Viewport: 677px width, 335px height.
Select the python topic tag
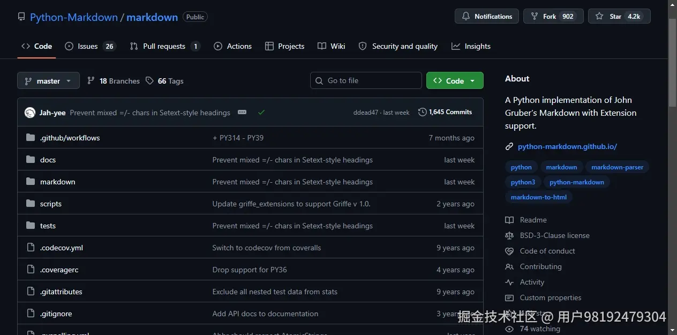coord(521,167)
